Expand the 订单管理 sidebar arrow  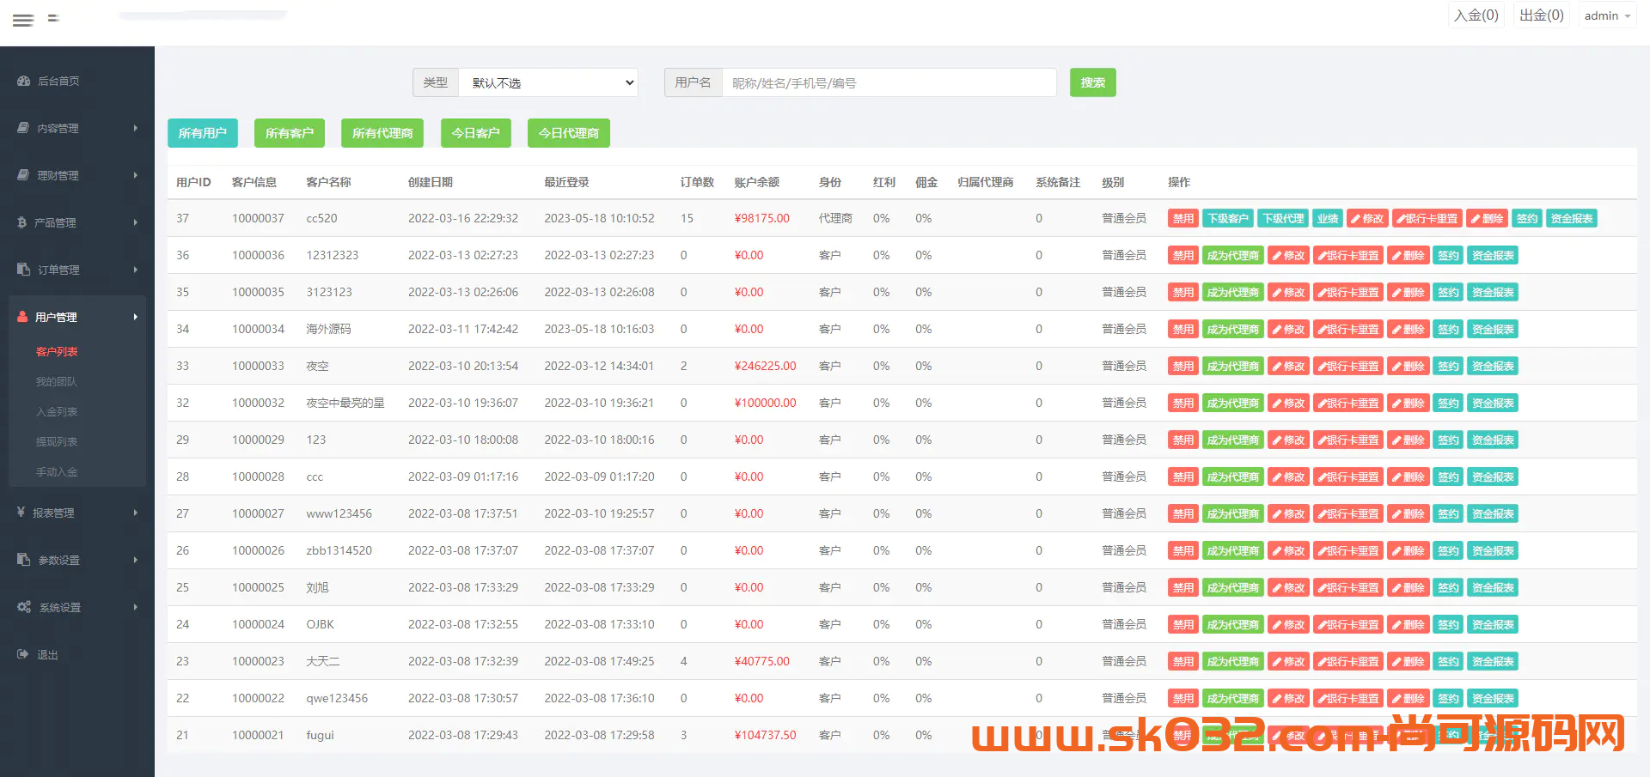(x=135, y=270)
